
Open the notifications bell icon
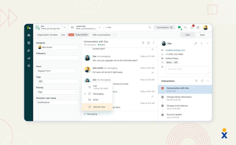pos(192,27)
